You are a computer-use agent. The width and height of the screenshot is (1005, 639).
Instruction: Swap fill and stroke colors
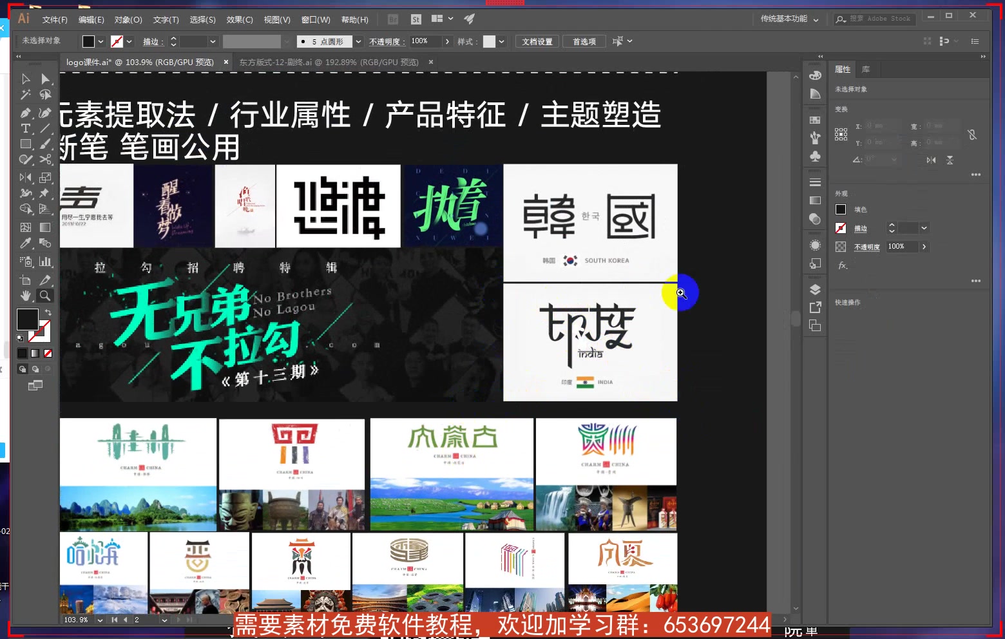[x=48, y=312]
